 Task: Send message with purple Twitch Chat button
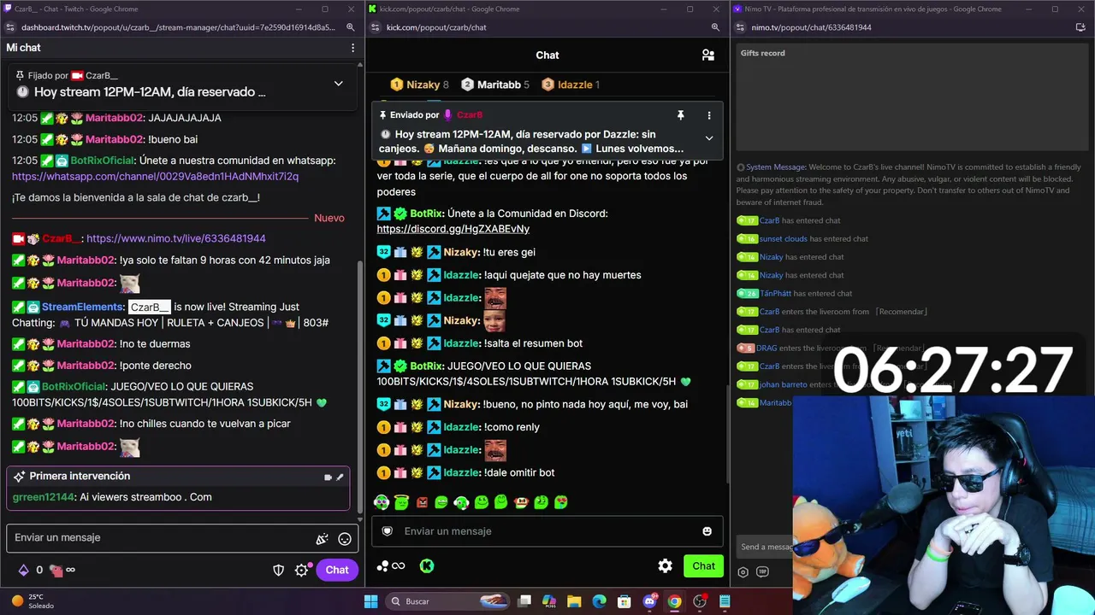coord(336,570)
